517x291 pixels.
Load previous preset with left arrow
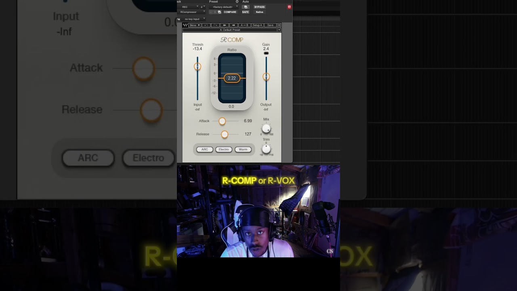[x=225, y=25]
